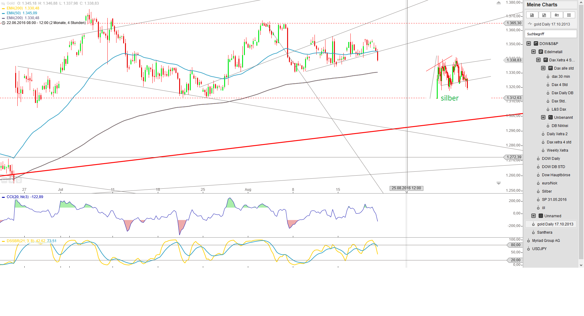Screen dimensions: 584x316
Task: Click the chart icon beside DOW Daily
Action: [538, 159]
